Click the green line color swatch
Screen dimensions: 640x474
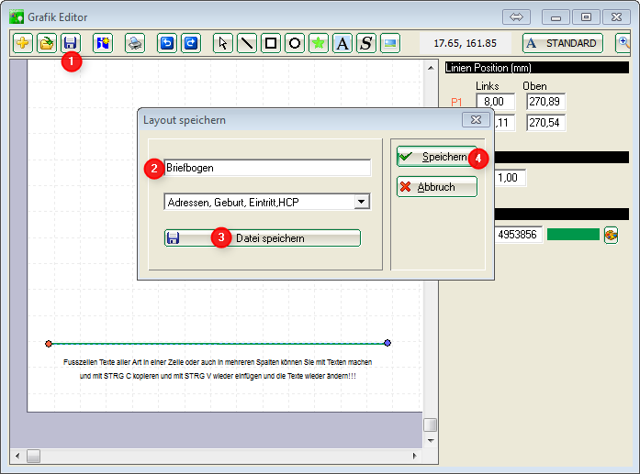[572, 235]
